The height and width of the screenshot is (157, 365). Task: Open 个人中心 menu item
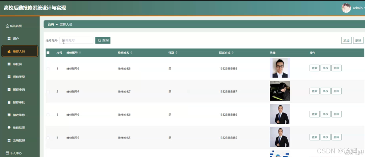(x=14, y=153)
